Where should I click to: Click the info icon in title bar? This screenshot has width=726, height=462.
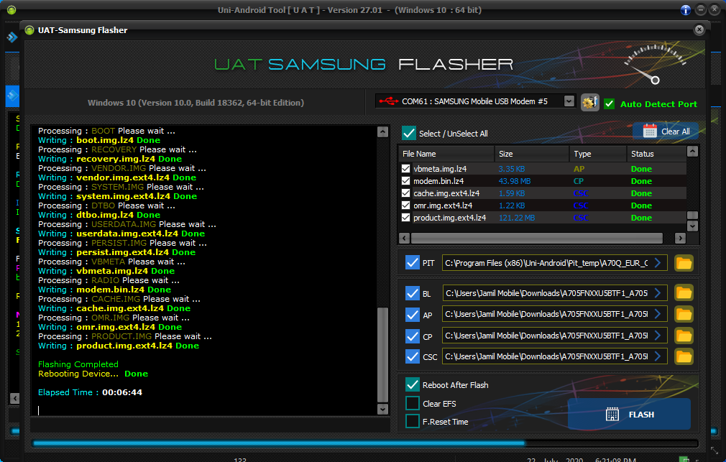point(686,10)
